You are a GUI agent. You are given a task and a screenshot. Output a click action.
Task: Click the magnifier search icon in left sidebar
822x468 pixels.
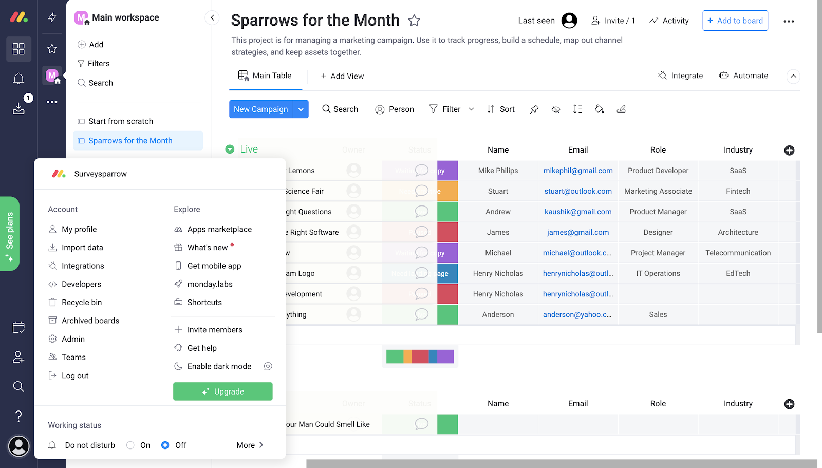click(18, 386)
